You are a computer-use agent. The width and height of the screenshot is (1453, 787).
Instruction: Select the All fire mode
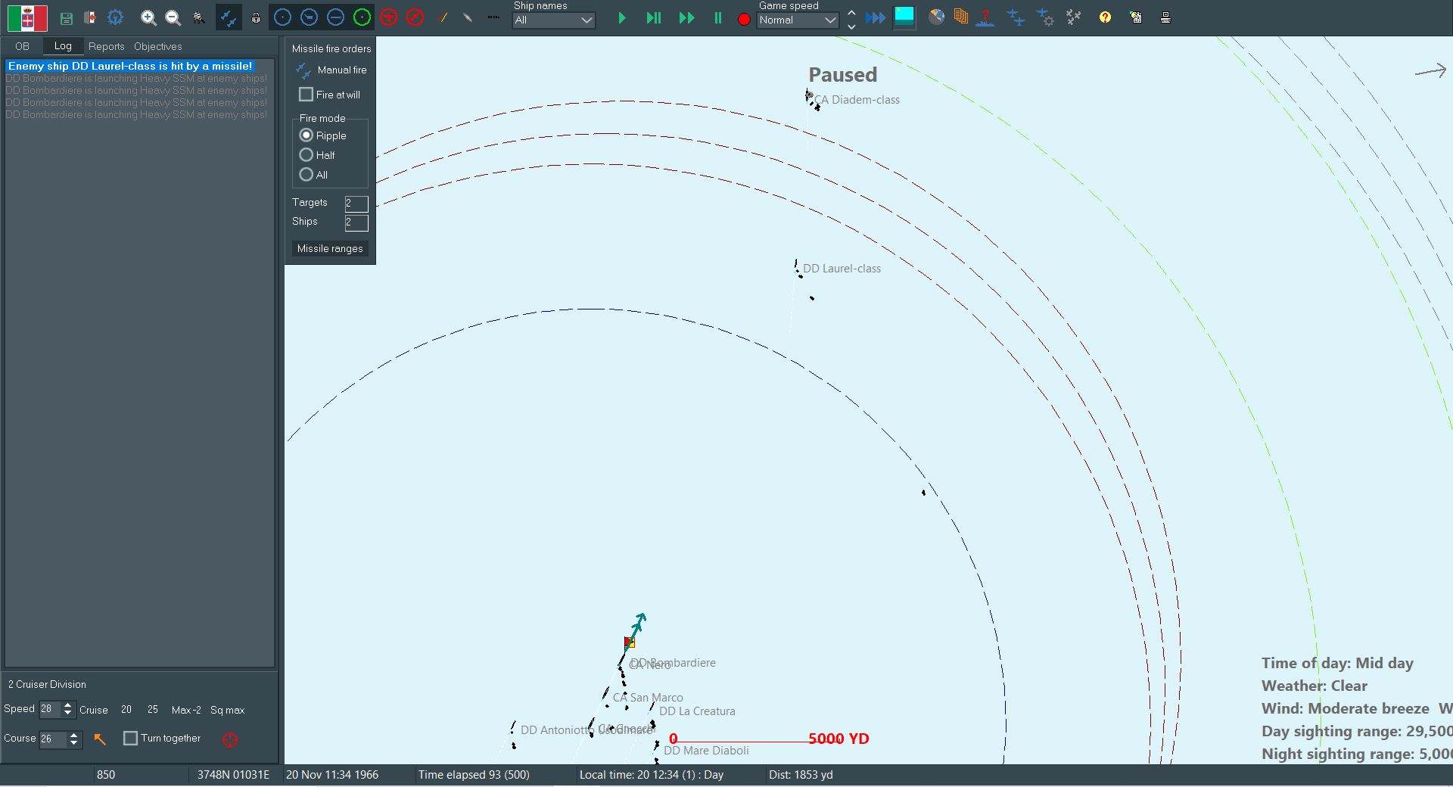click(x=306, y=175)
